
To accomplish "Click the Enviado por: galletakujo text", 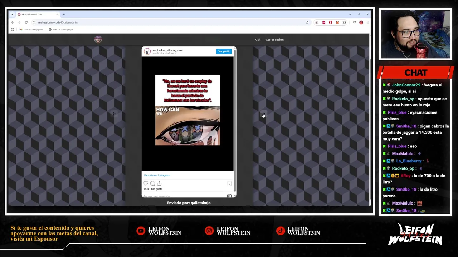I will (x=189, y=203).
